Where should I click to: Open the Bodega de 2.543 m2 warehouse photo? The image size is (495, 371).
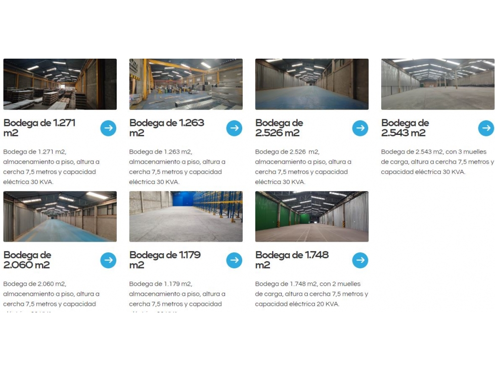[438, 84]
